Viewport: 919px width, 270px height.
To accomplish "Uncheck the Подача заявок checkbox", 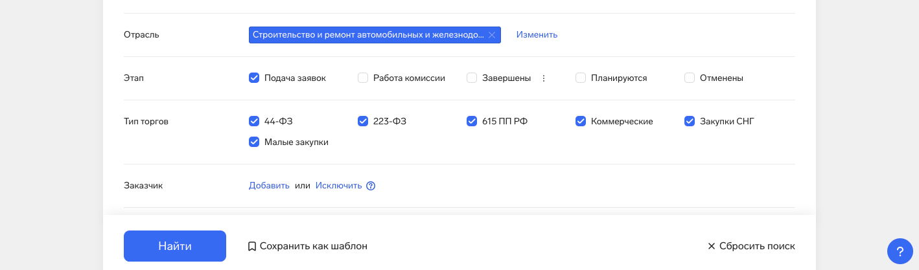I will click(x=254, y=78).
